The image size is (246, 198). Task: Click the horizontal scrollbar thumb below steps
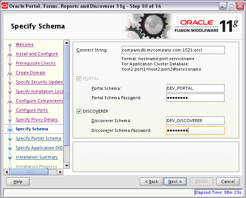[29, 172]
